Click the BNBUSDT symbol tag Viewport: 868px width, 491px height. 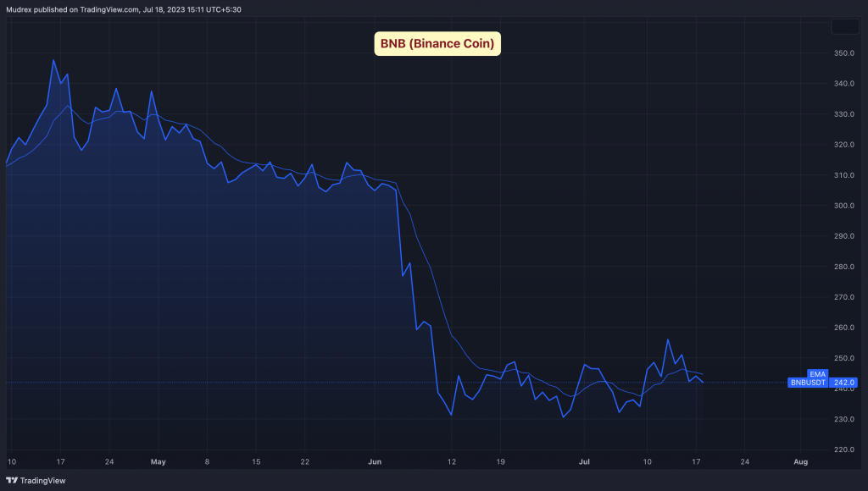tap(808, 383)
